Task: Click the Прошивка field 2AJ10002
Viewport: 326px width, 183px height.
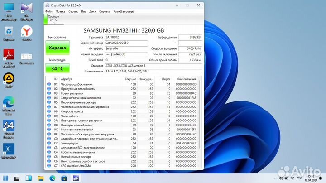Action: [x=126, y=37]
